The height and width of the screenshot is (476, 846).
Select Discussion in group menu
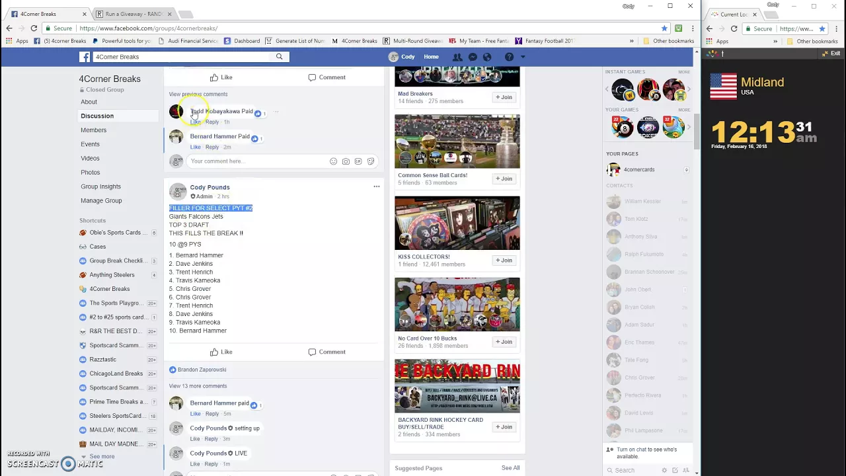click(97, 116)
